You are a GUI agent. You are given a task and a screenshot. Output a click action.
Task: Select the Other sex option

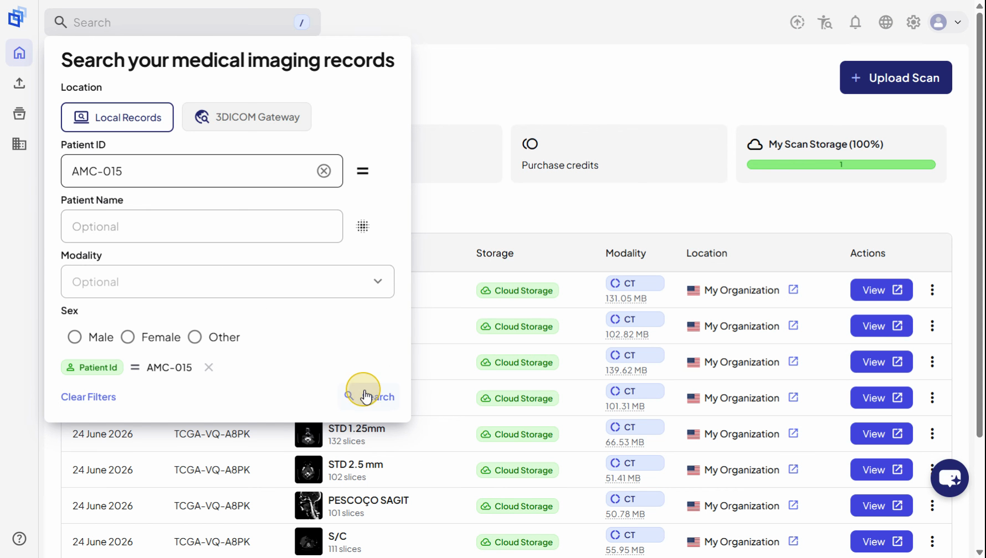point(195,337)
